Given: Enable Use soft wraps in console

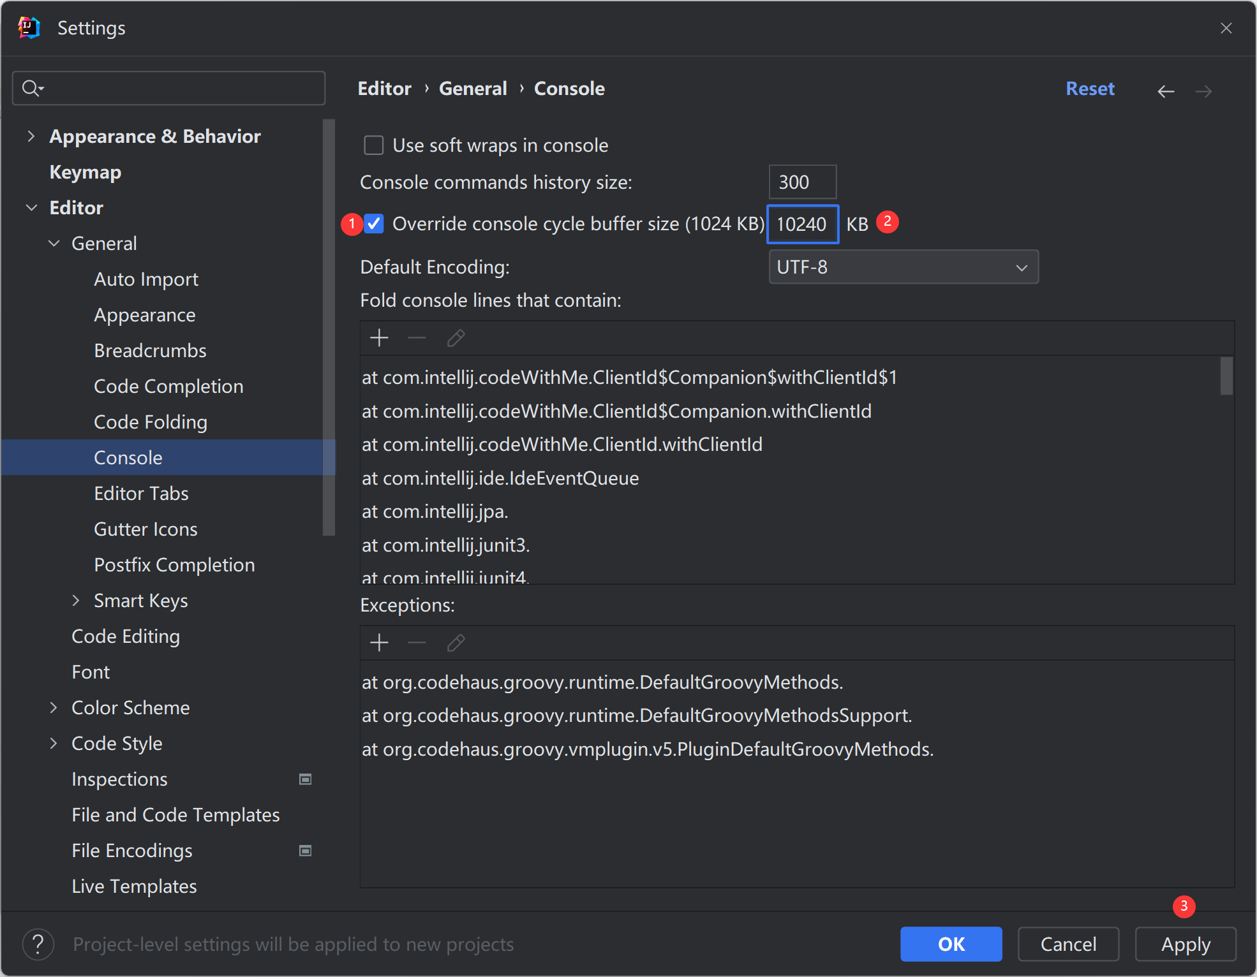Looking at the screenshot, I should pyautogui.click(x=374, y=145).
